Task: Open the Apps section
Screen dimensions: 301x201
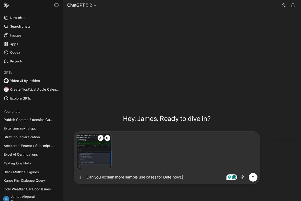Action: click(31, 44)
